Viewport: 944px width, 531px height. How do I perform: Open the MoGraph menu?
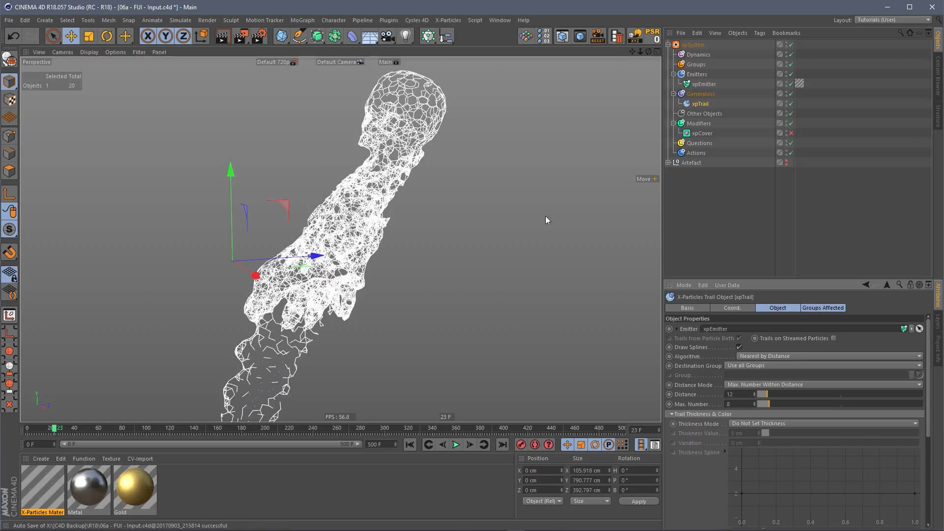302,20
